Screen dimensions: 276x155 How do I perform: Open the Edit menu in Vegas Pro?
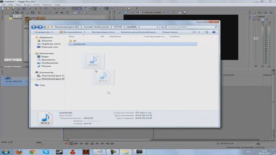point(10,5)
